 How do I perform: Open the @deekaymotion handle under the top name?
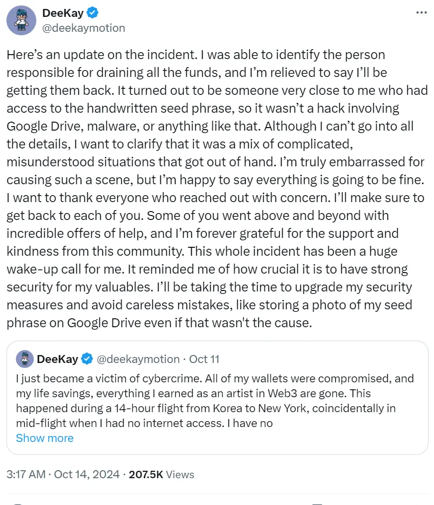pos(84,28)
